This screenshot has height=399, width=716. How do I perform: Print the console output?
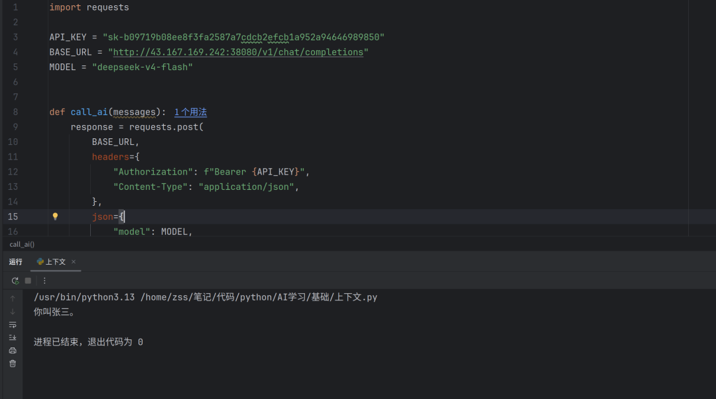pos(13,351)
